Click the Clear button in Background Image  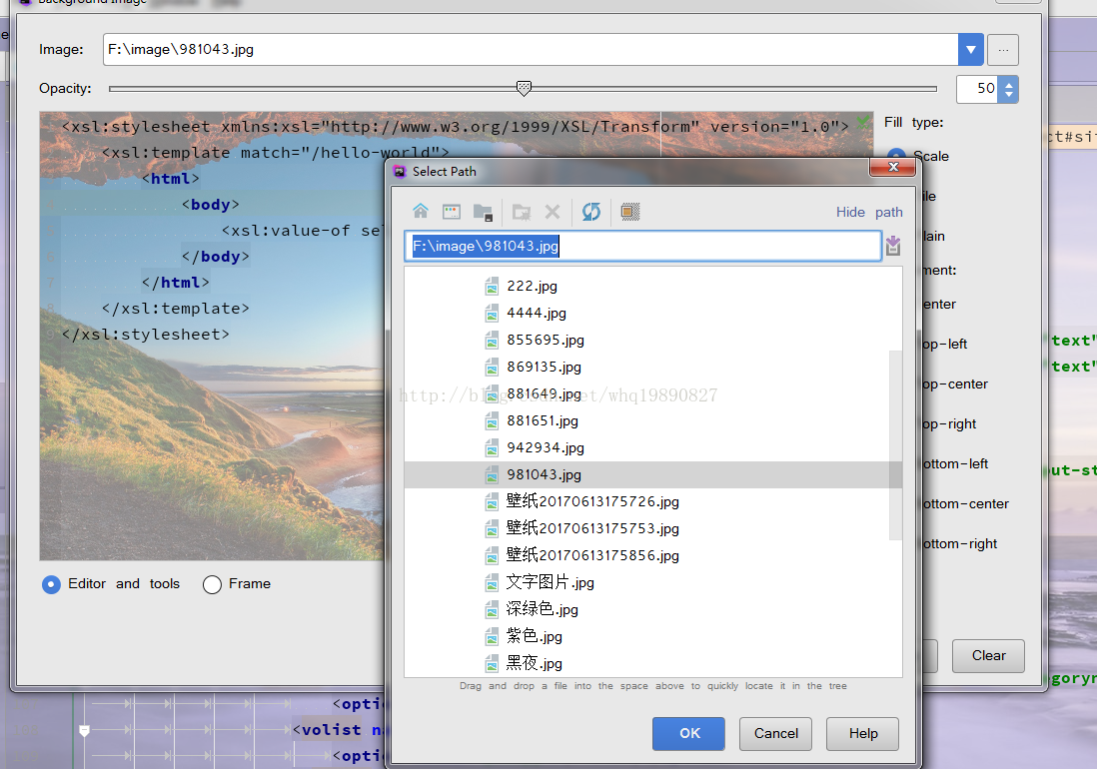coord(988,656)
